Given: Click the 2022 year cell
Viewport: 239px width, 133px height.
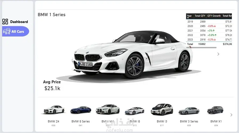Looking at the screenshot, I should [190, 35].
